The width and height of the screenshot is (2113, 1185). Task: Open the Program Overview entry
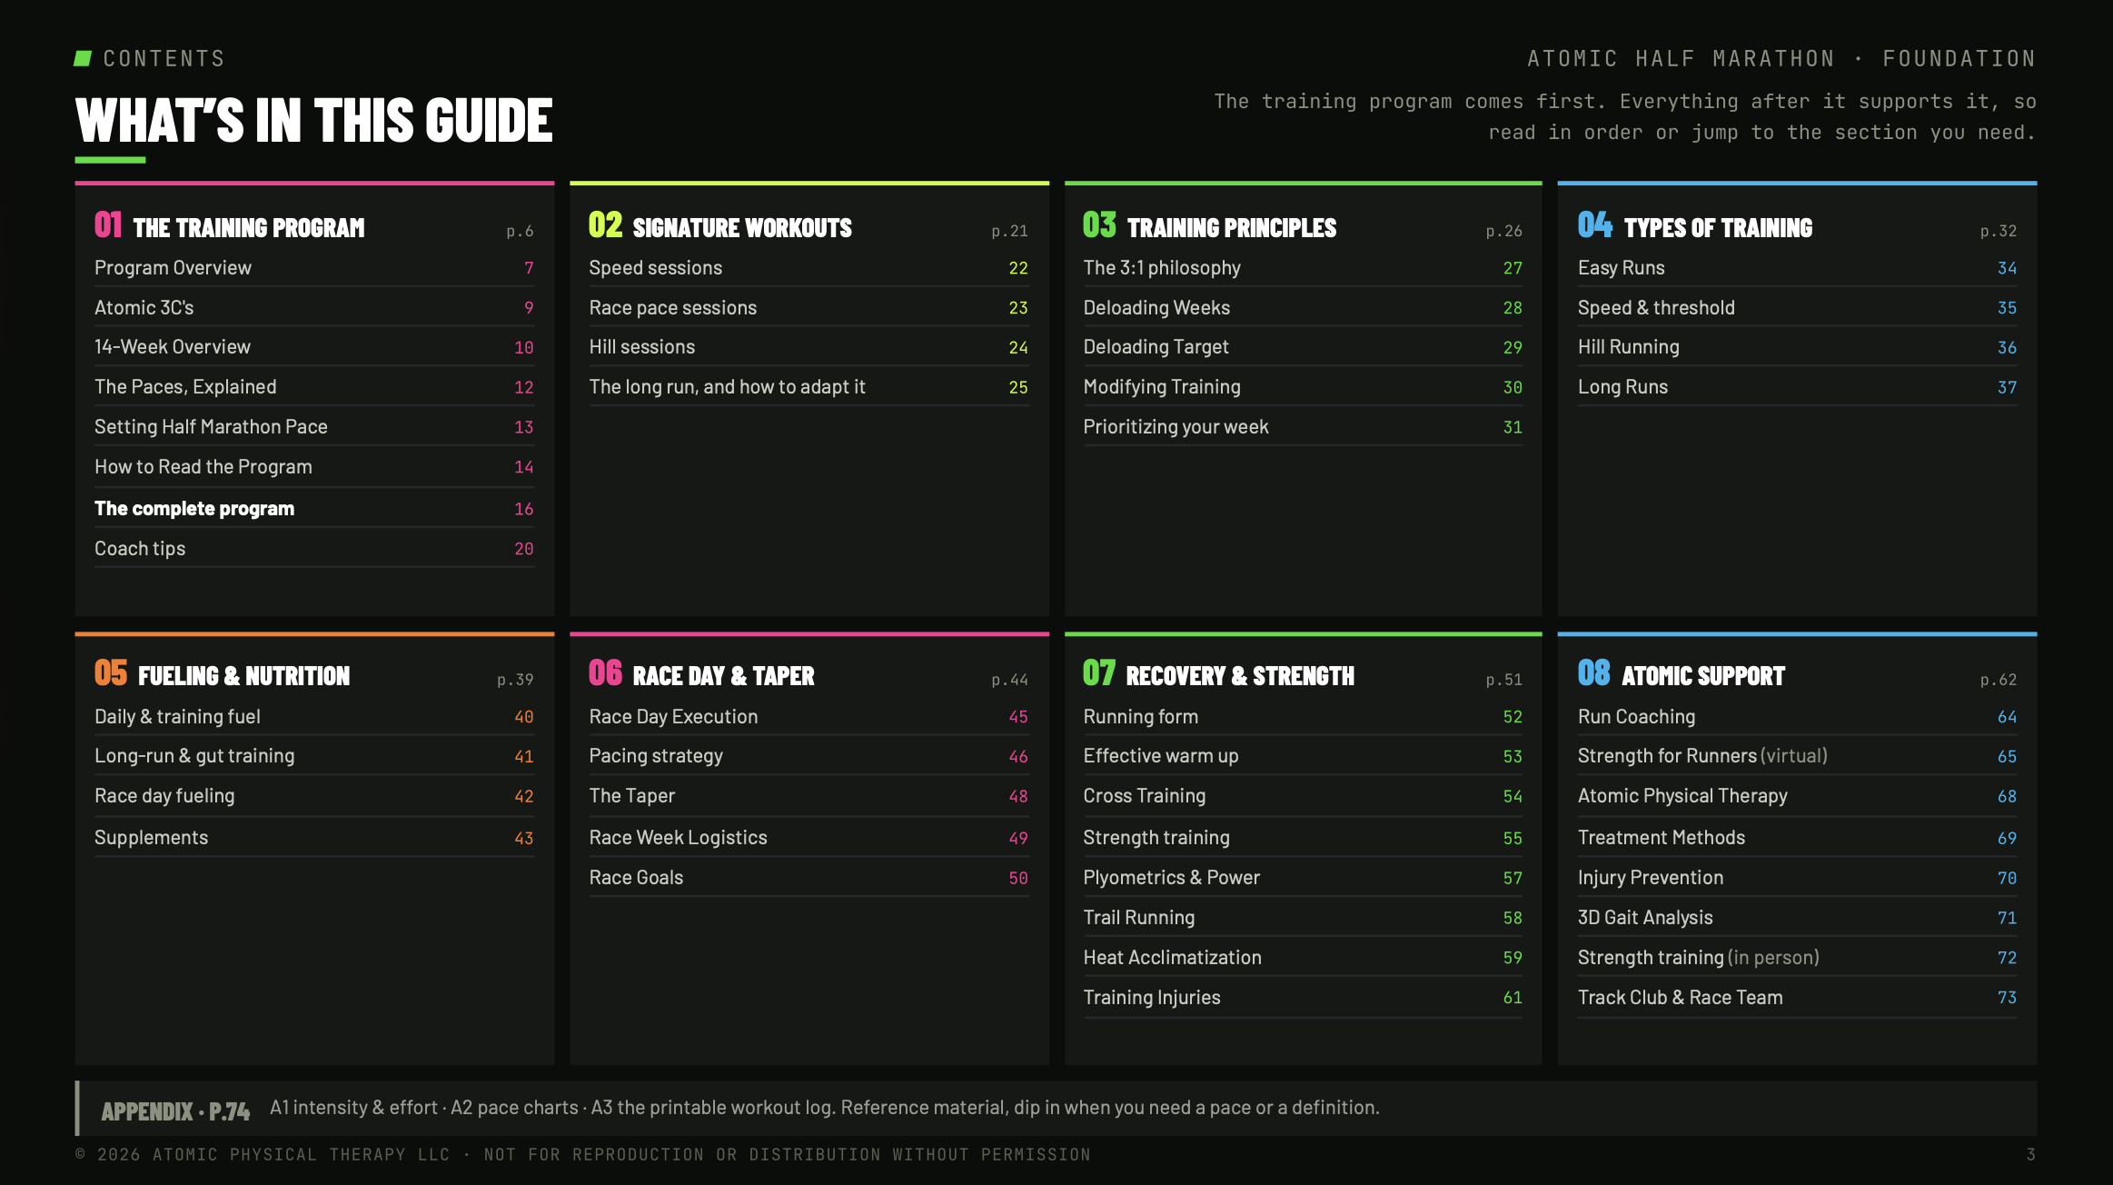314,268
